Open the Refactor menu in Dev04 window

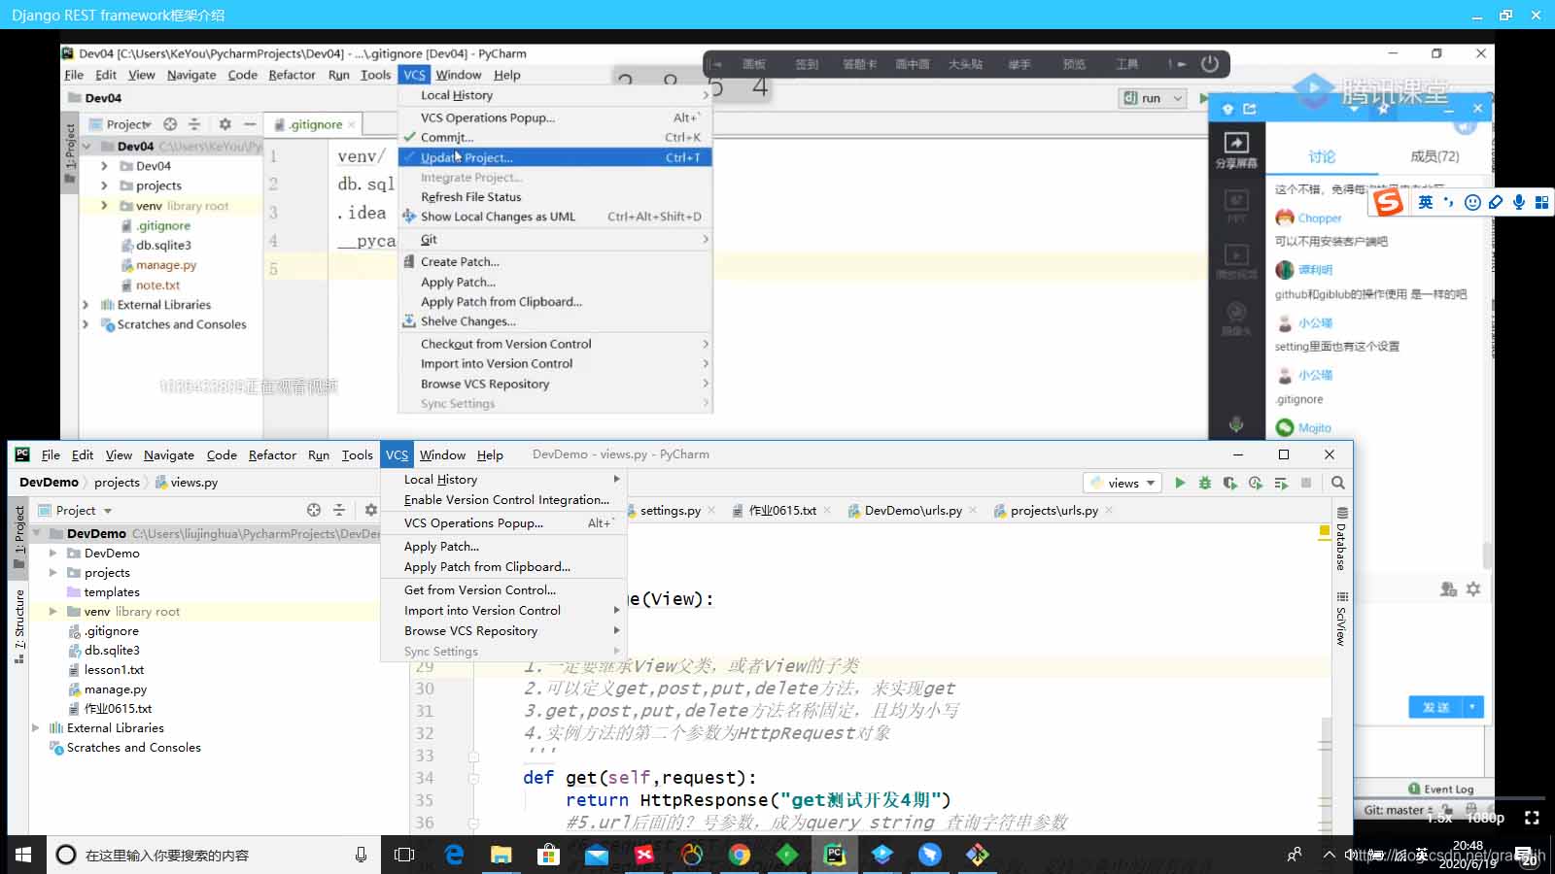pos(292,75)
